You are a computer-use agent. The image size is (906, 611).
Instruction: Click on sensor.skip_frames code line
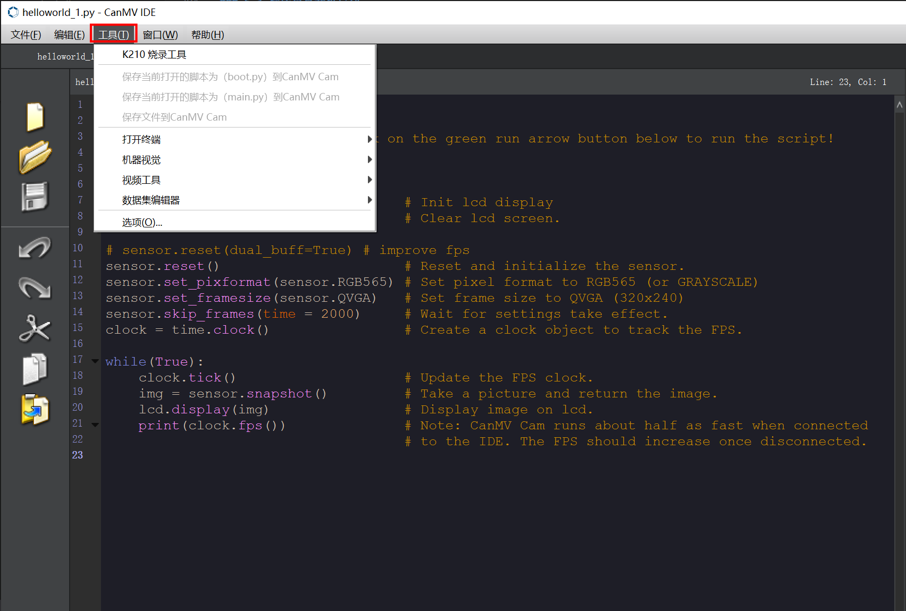[x=233, y=313]
